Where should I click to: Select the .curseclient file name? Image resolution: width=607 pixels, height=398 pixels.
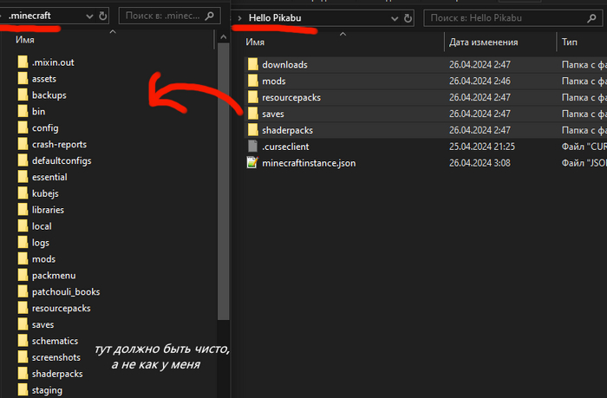click(285, 147)
